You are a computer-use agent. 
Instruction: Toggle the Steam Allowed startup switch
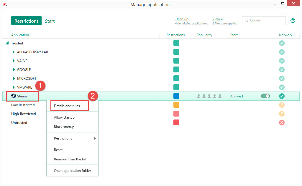tap(265, 96)
